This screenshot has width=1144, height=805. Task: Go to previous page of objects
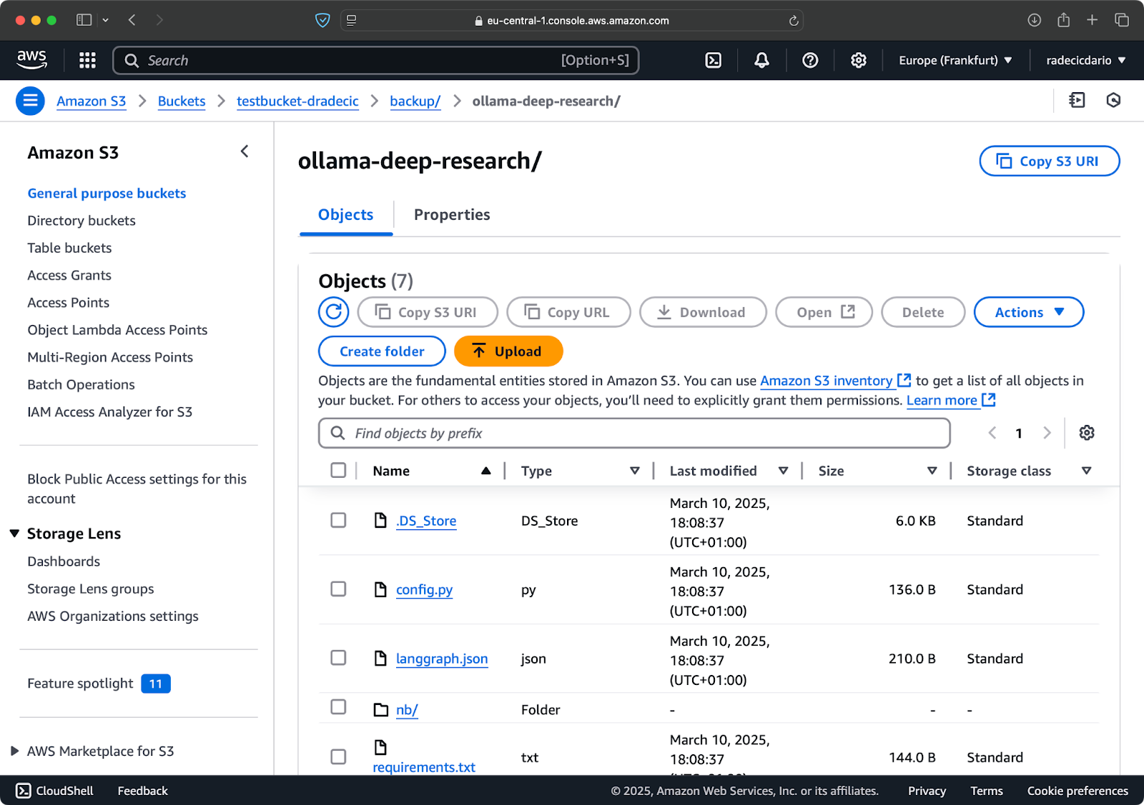(x=992, y=433)
